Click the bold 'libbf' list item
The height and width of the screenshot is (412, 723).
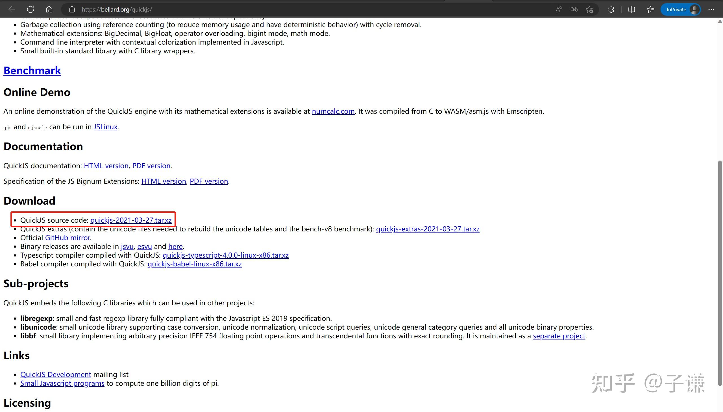click(x=28, y=336)
